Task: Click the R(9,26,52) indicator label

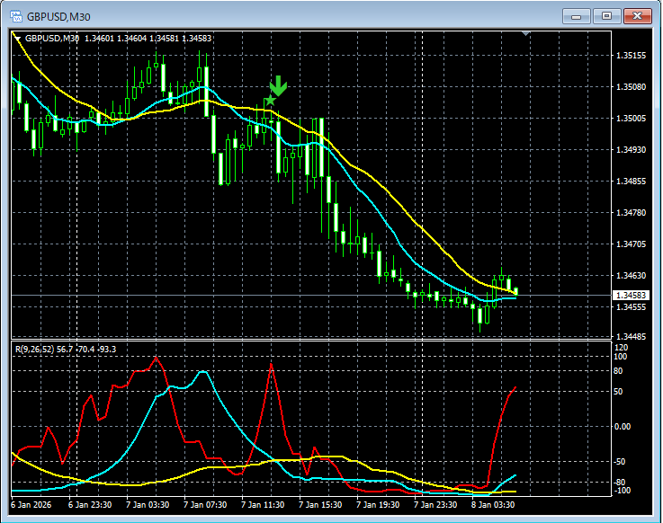Action: point(66,350)
